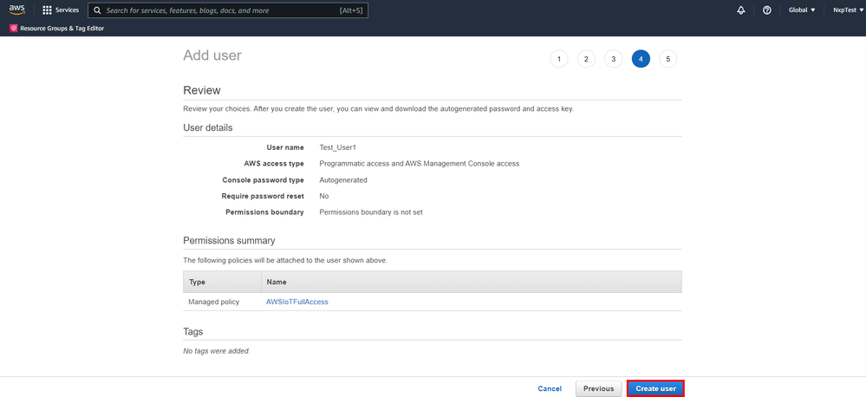Expand the Global region dropdown
Screen dimensions: 866x397
tap(802, 10)
